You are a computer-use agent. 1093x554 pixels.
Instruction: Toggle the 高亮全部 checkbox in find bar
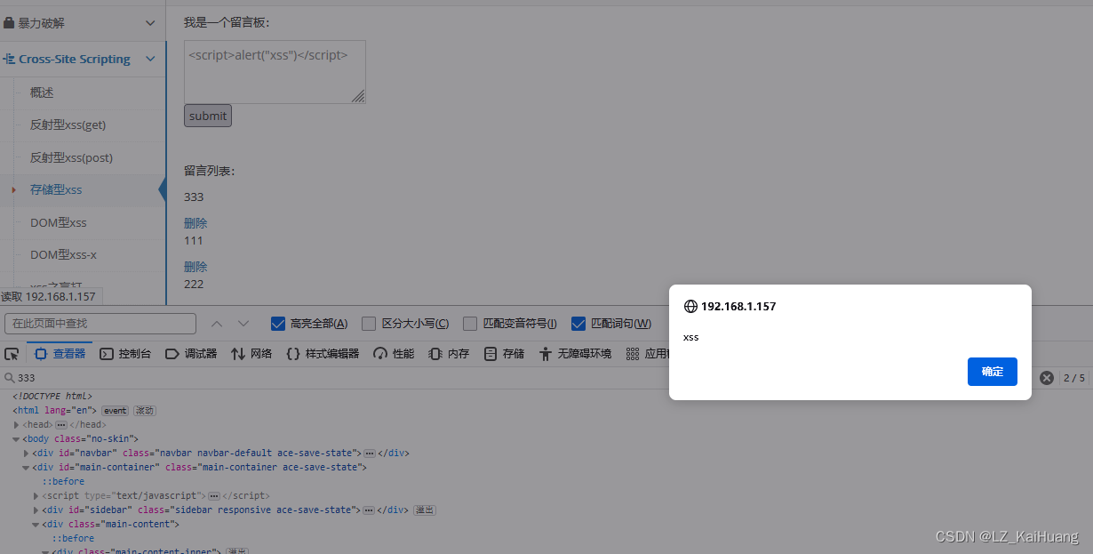[x=278, y=323]
